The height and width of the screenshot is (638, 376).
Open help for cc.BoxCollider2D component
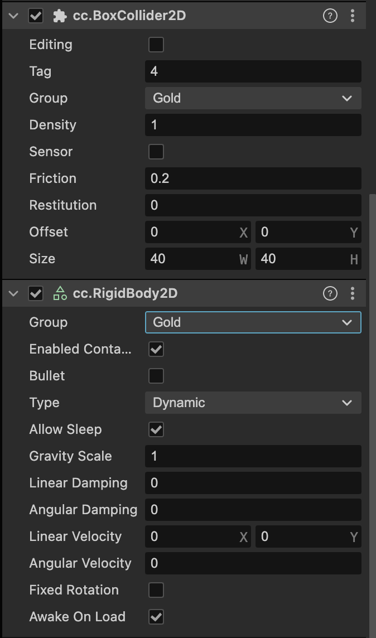pos(330,16)
